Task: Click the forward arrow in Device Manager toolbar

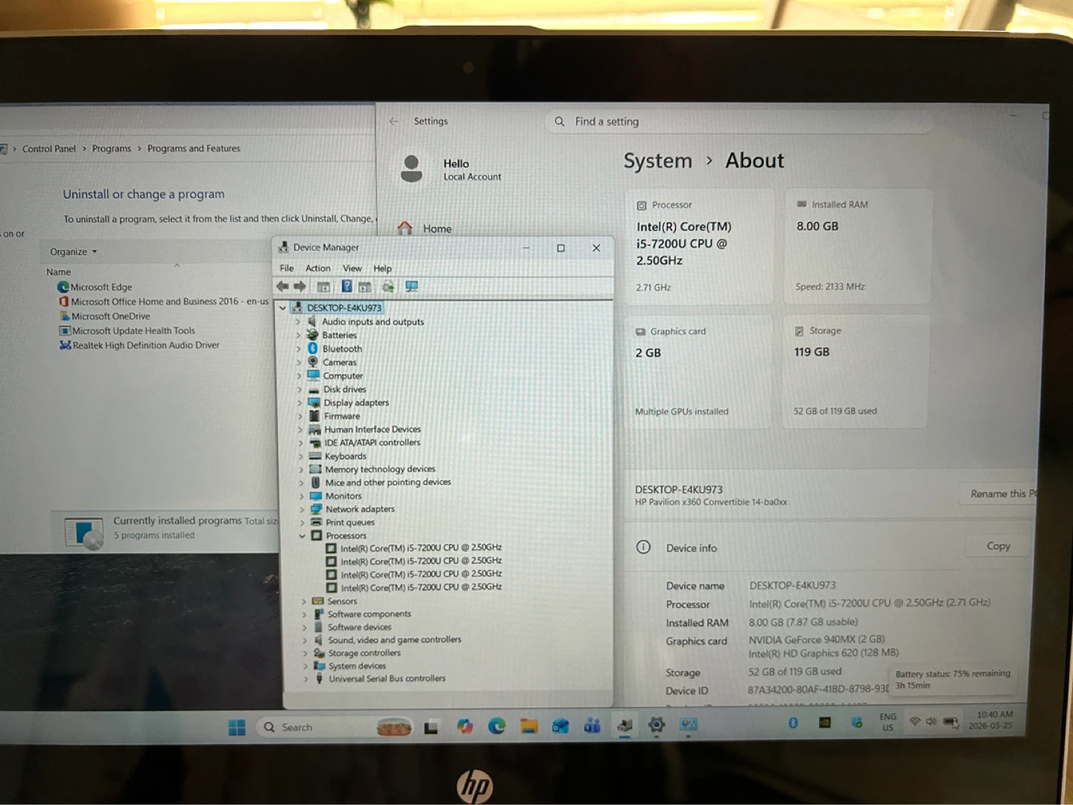Action: 300,287
